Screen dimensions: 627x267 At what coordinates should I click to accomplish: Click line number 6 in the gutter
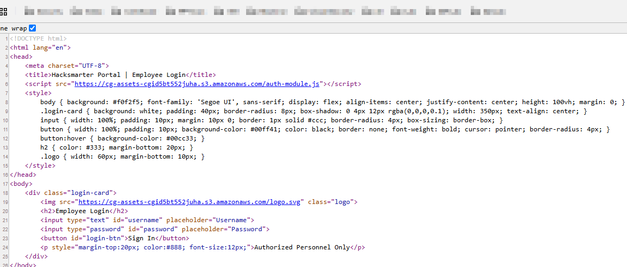click(7, 84)
